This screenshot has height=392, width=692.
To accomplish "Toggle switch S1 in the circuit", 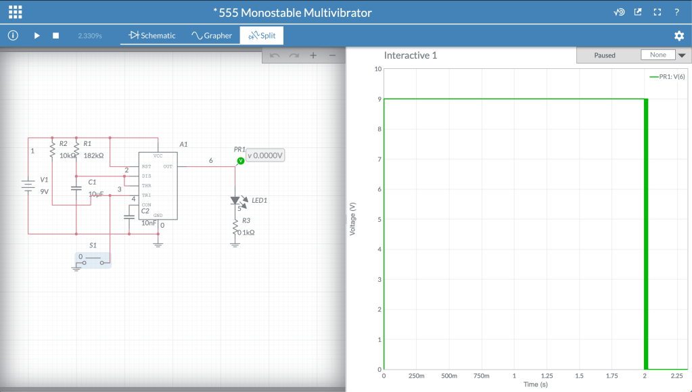I will 93,260.
